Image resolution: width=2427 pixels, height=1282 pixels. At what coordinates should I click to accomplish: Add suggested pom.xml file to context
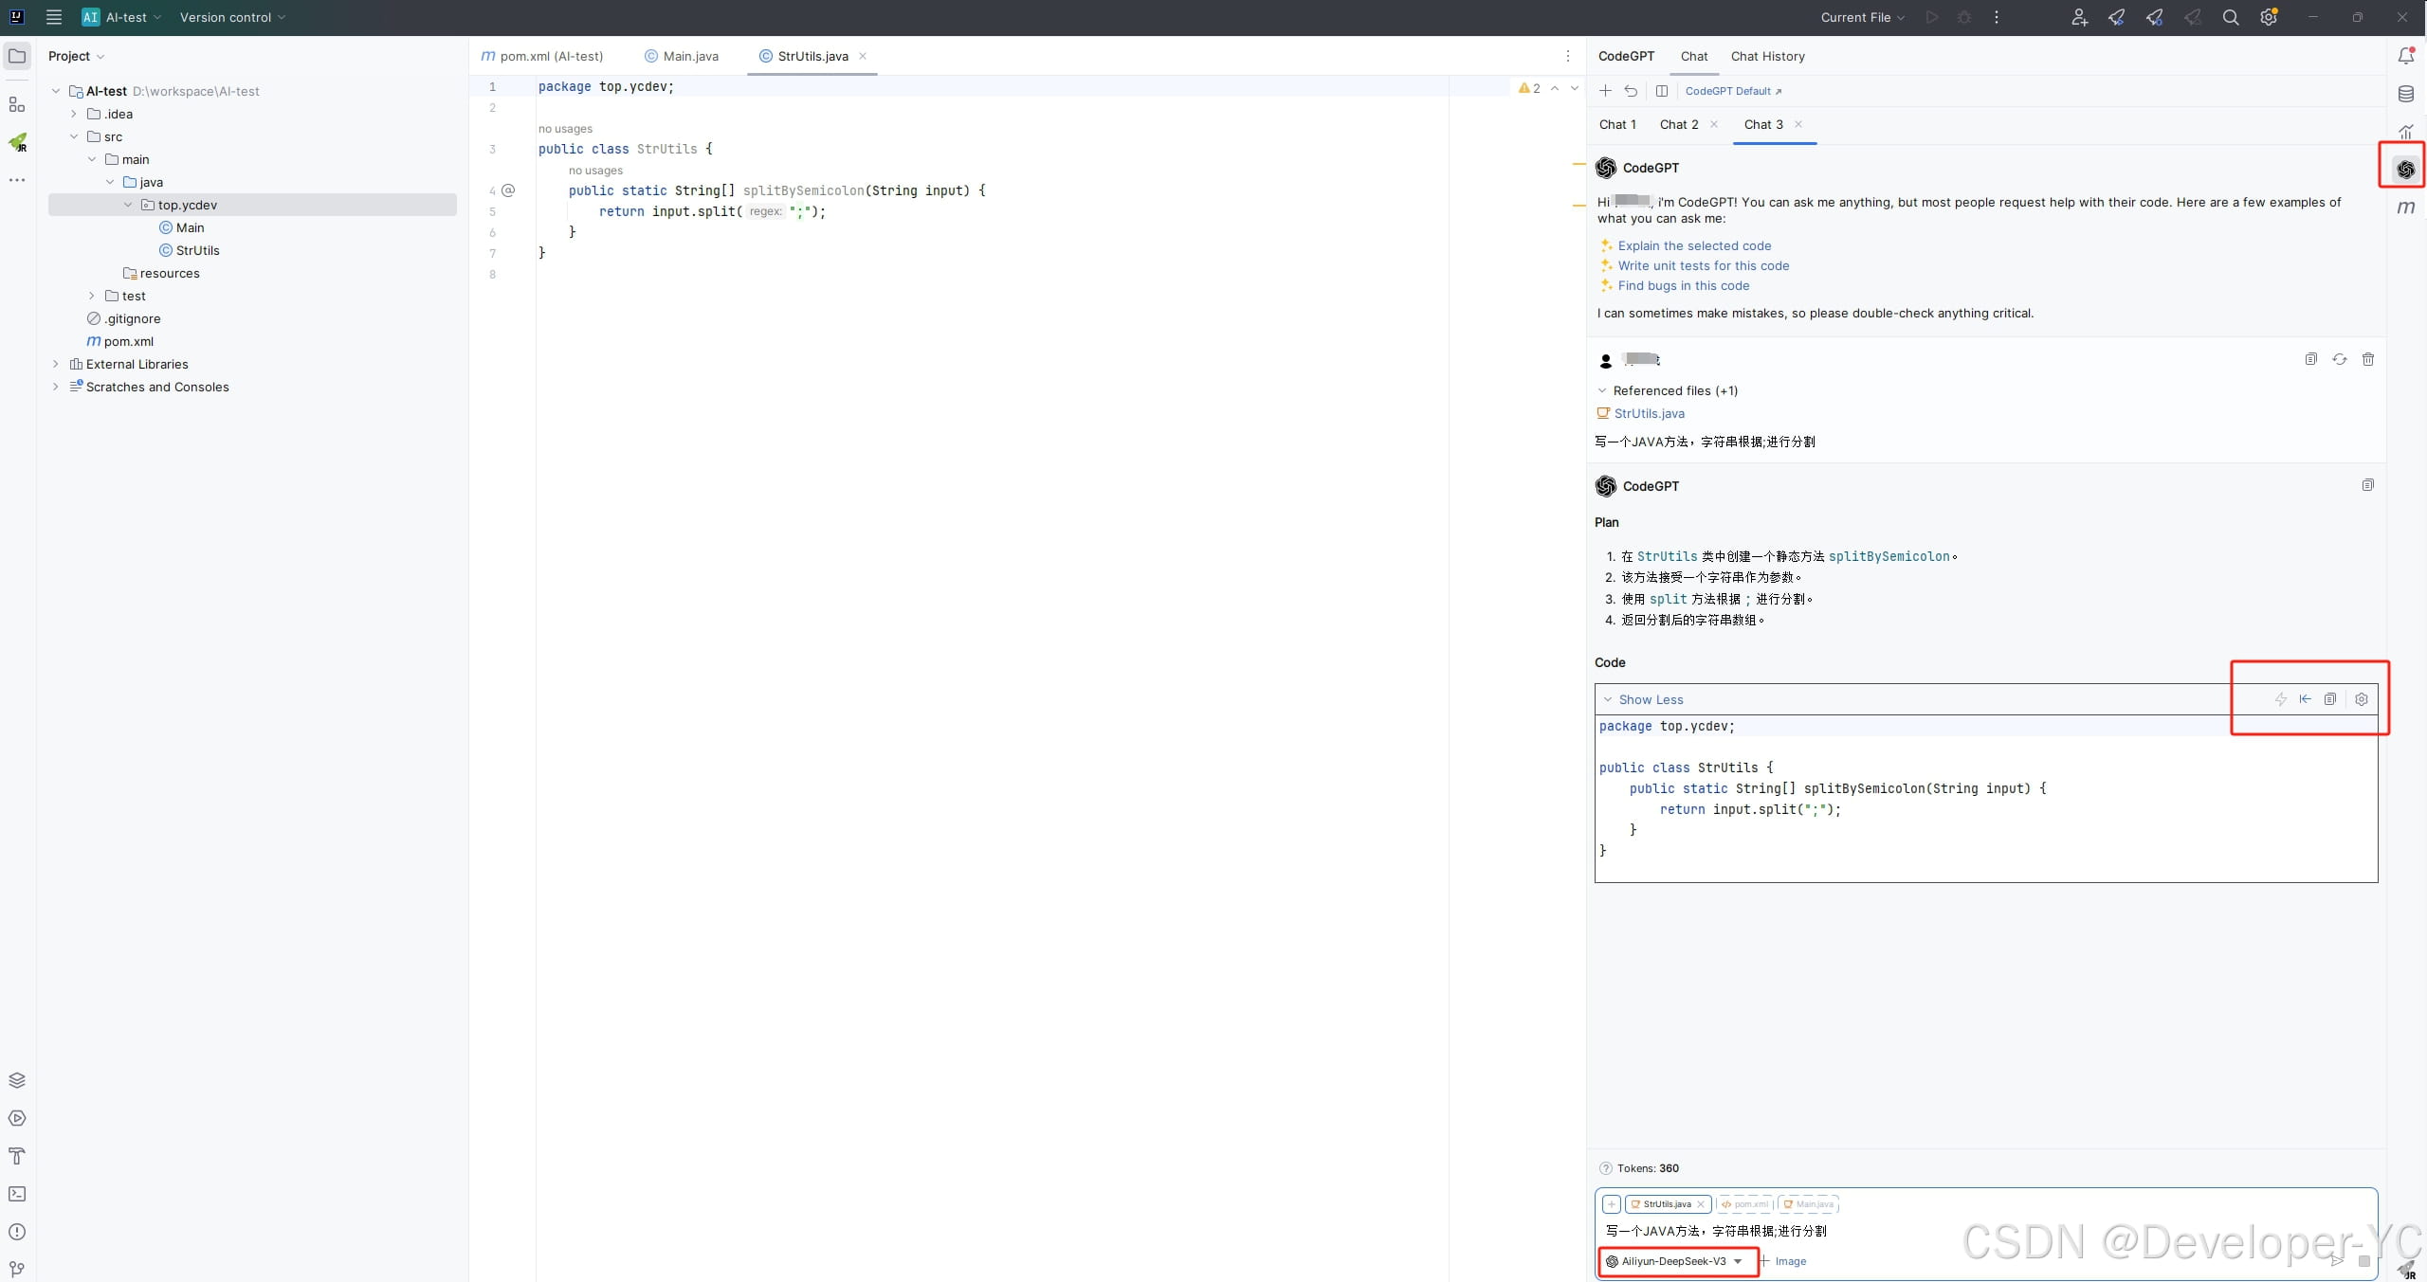pyautogui.click(x=1744, y=1204)
